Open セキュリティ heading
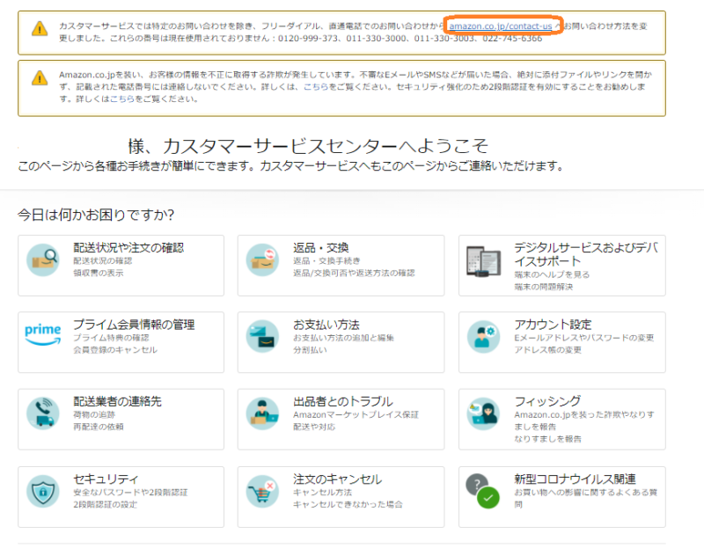 (106, 479)
